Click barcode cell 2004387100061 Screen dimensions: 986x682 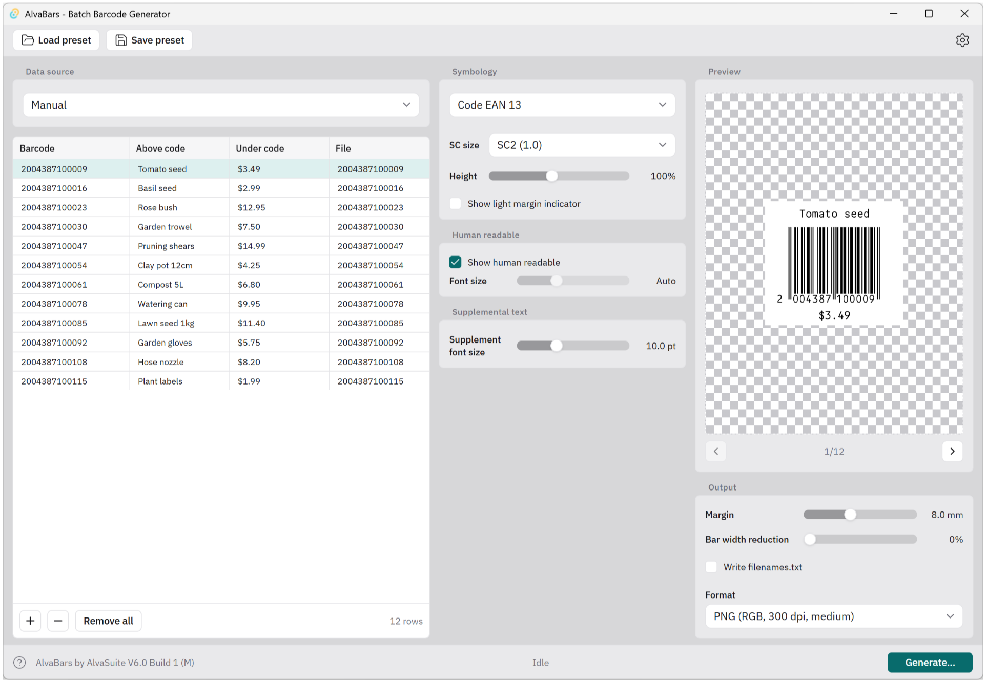(x=71, y=285)
